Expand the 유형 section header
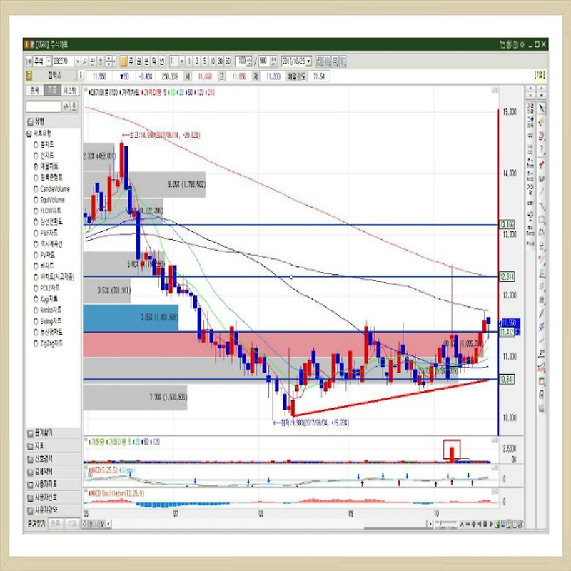This screenshot has width=571, height=571. click(53, 121)
